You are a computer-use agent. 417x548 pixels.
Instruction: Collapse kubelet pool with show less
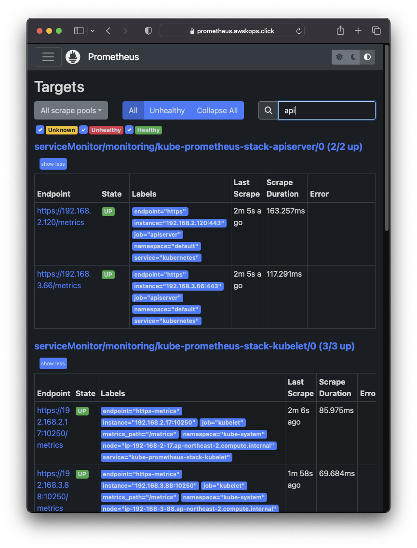(x=53, y=363)
